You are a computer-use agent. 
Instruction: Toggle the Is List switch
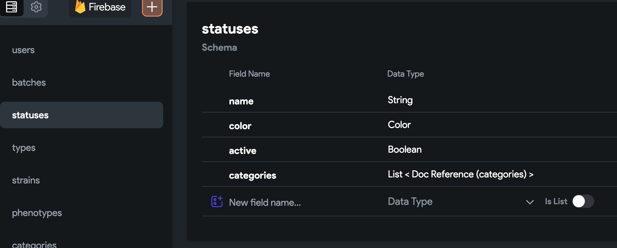(583, 201)
